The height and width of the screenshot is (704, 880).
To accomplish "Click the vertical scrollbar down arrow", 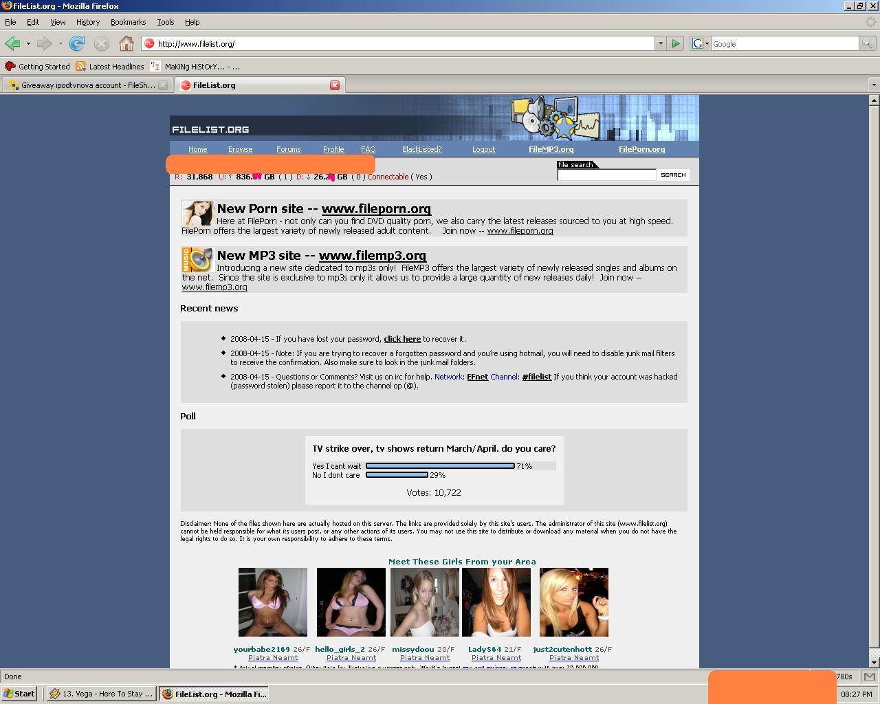I will 874,662.
